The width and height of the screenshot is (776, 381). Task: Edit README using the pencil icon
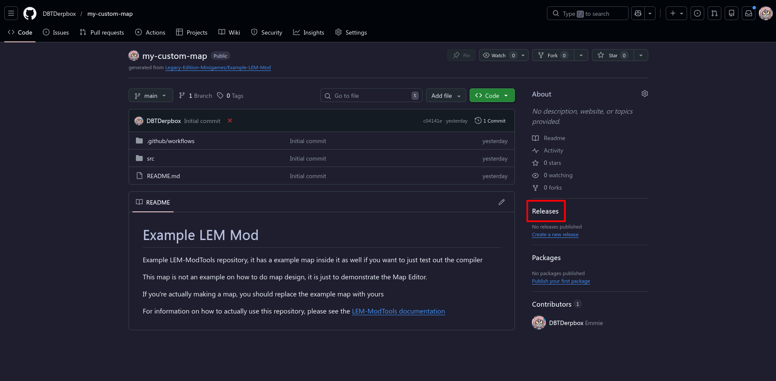[502, 202]
